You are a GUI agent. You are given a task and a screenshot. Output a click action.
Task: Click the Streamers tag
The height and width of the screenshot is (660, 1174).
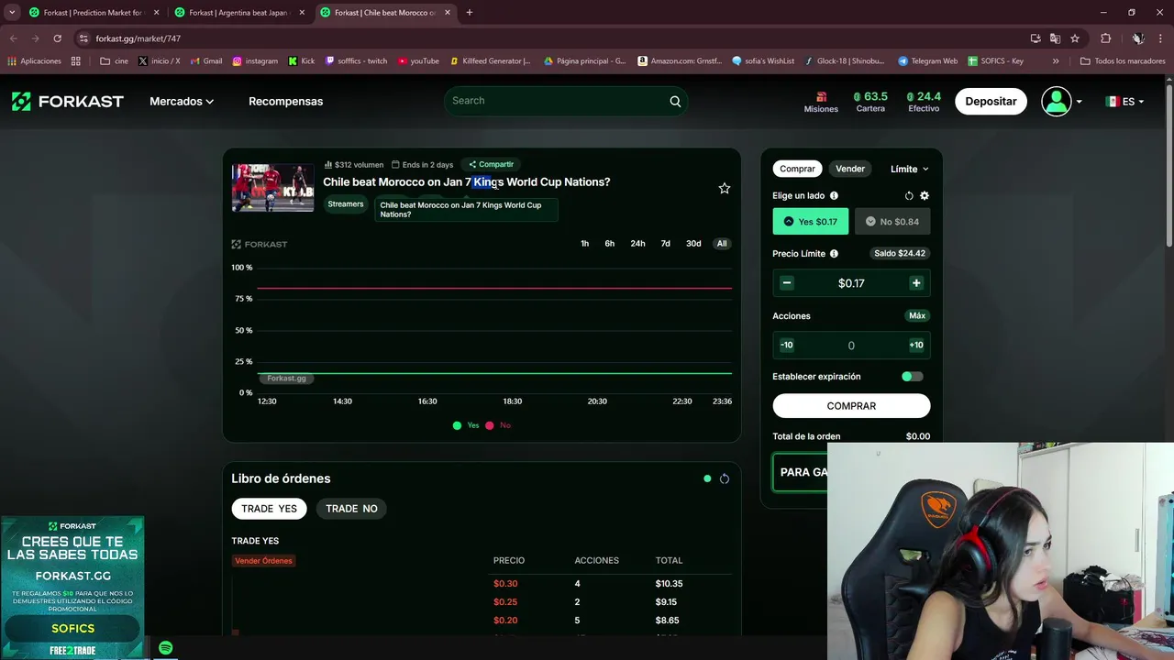coord(346,204)
